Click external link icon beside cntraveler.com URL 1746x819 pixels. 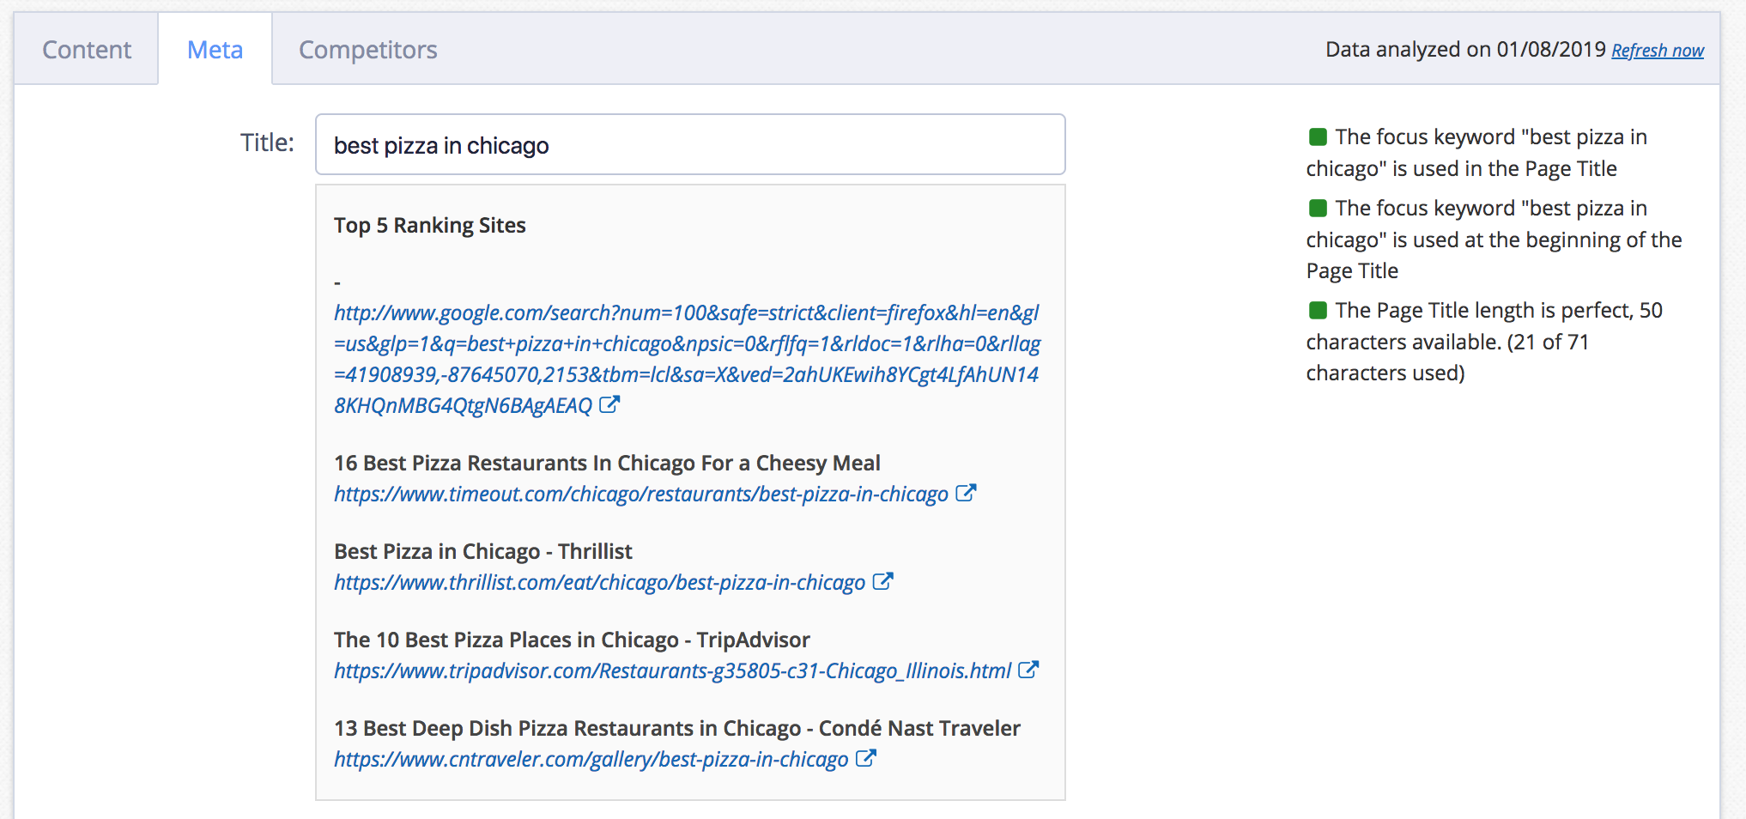[x=866, y=758]
